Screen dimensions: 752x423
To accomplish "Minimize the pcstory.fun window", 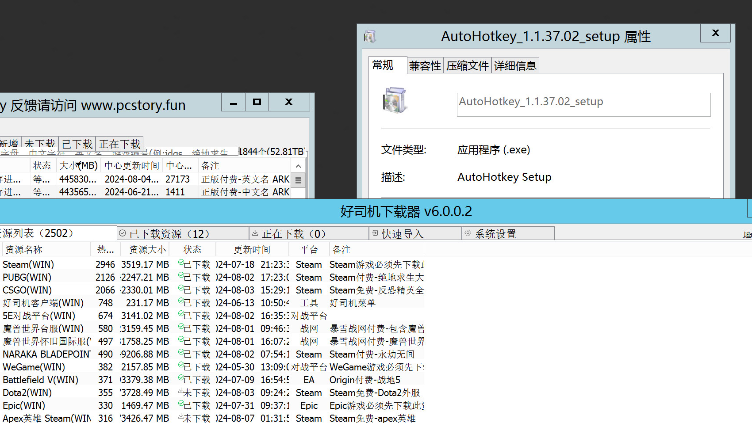I will (234, 102).
